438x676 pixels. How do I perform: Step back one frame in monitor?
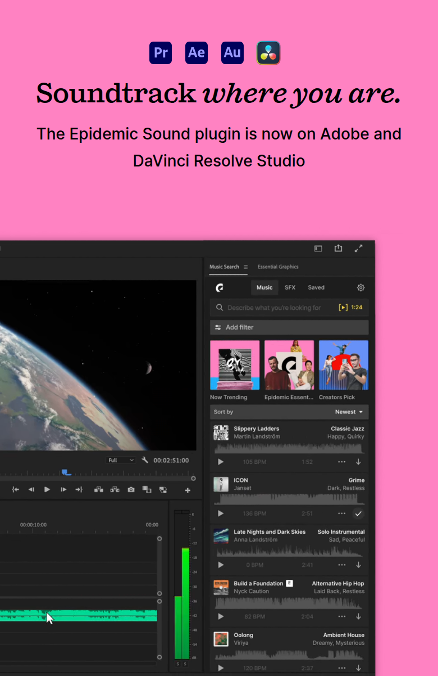click(31, 490)
